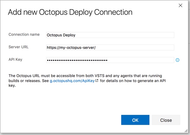Click the 'key.' word ending the help text
The height and width of the screenshot is (135, 190).
tap(12, 86)
